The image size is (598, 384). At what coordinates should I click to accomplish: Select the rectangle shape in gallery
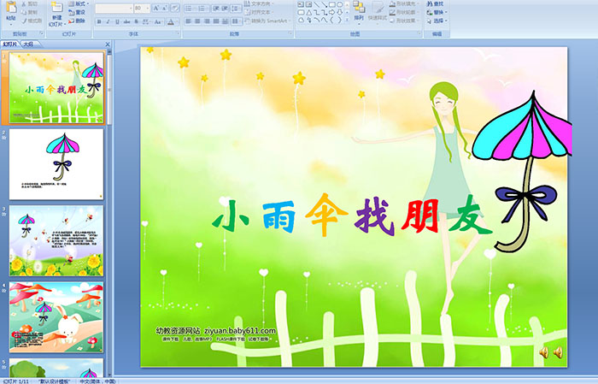coord(332,4)
